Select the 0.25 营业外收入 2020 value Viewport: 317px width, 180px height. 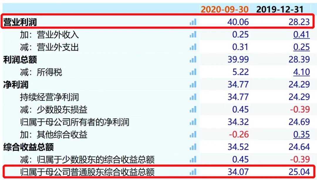tap(240, 35)
